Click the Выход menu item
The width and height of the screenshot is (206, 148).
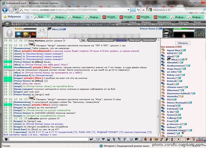(197, 22)
